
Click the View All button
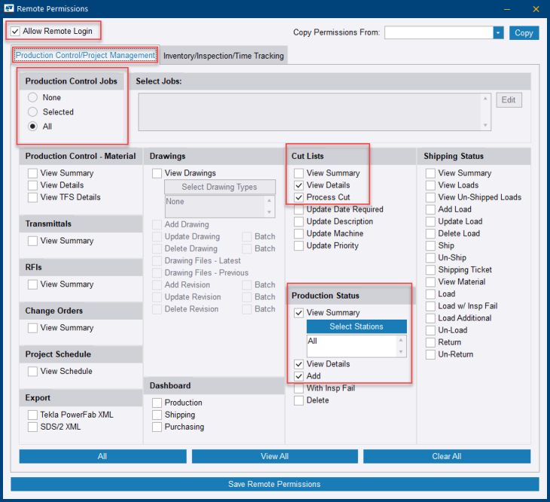[x=274, y=457]
